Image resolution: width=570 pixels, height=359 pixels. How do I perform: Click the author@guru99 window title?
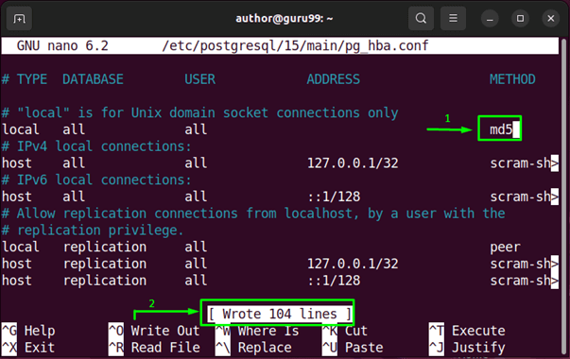tap(284, 18)
